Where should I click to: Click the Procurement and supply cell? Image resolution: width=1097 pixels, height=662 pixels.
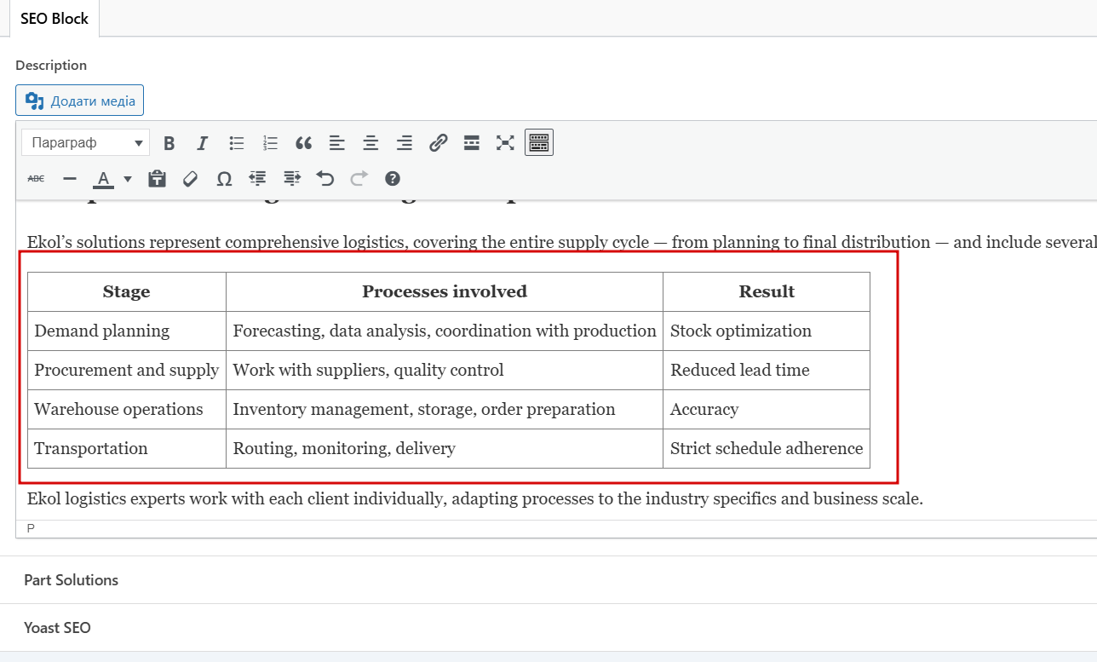(x=127, y=371)
